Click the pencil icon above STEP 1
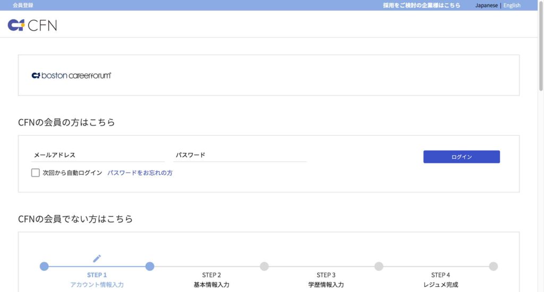544x292 pixels. coord(97,258)
